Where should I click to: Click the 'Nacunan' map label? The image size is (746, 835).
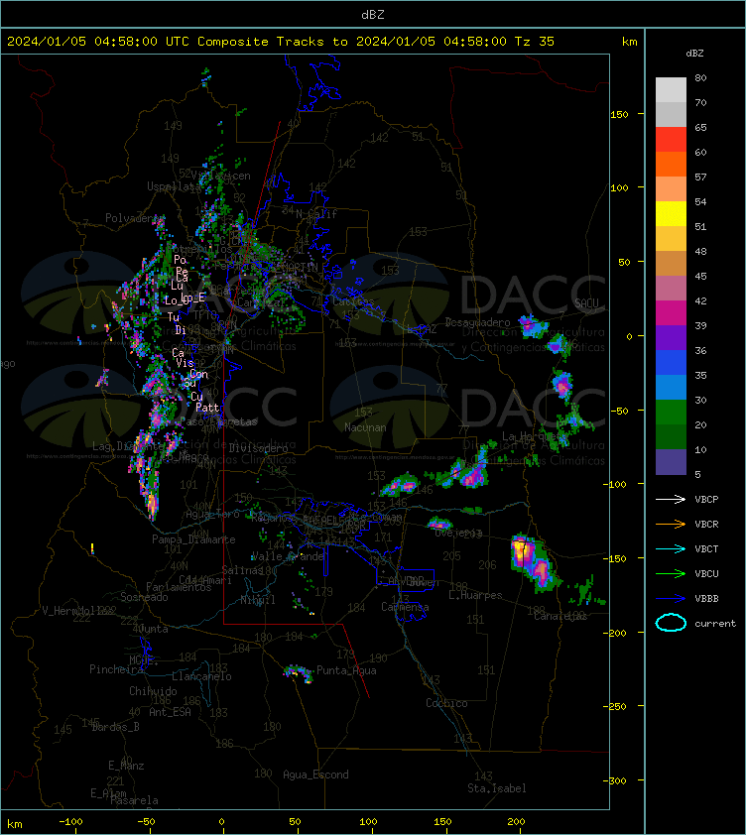(x=365, y=427)
